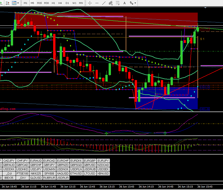Select the GBPAUD pair button

point(9,165)
